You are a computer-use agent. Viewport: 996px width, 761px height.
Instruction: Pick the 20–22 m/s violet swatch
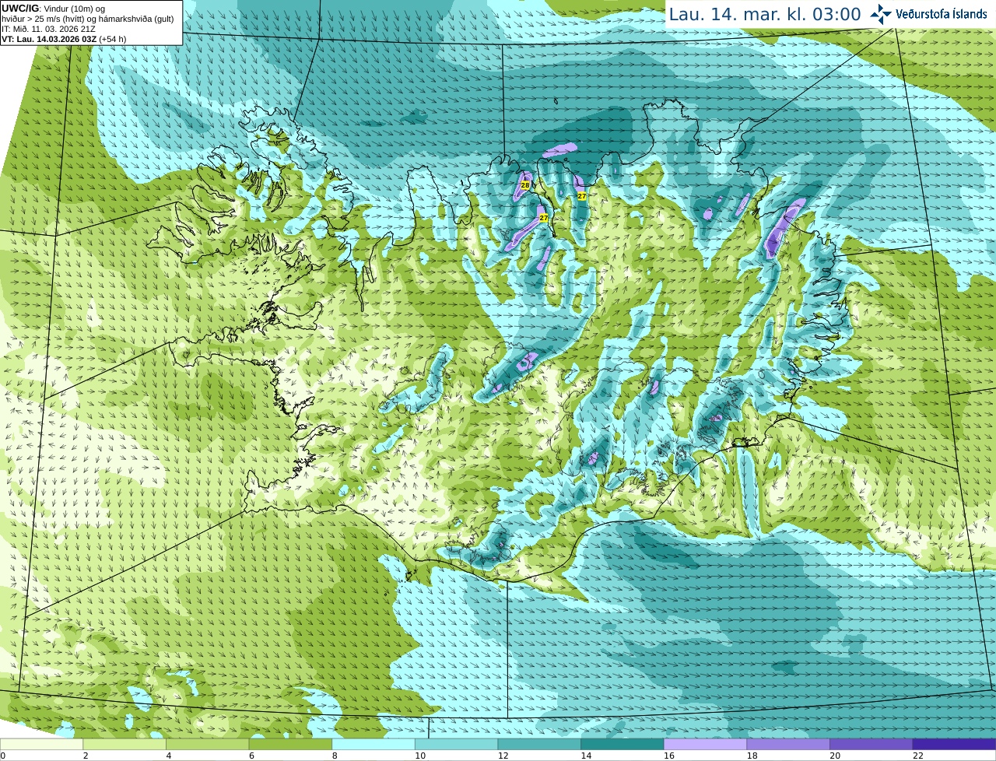pos(871,744)
